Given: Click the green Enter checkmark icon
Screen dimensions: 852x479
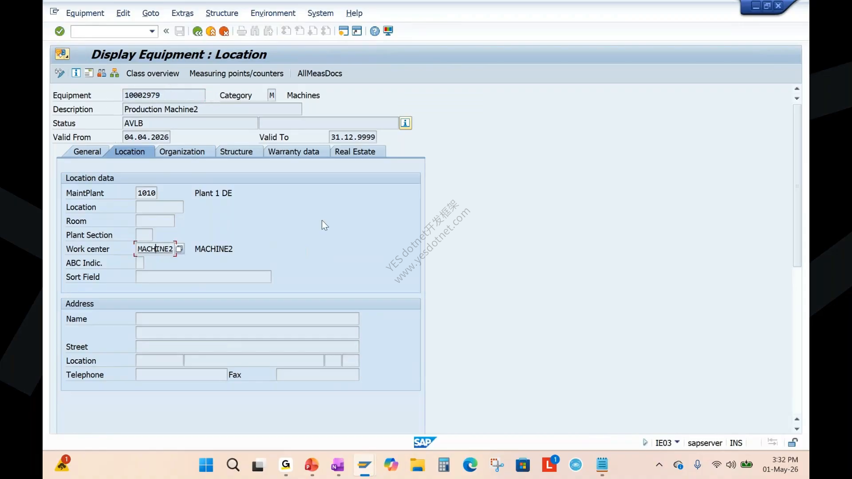Looking at the screenshot, I should click(x=60, y=31).
